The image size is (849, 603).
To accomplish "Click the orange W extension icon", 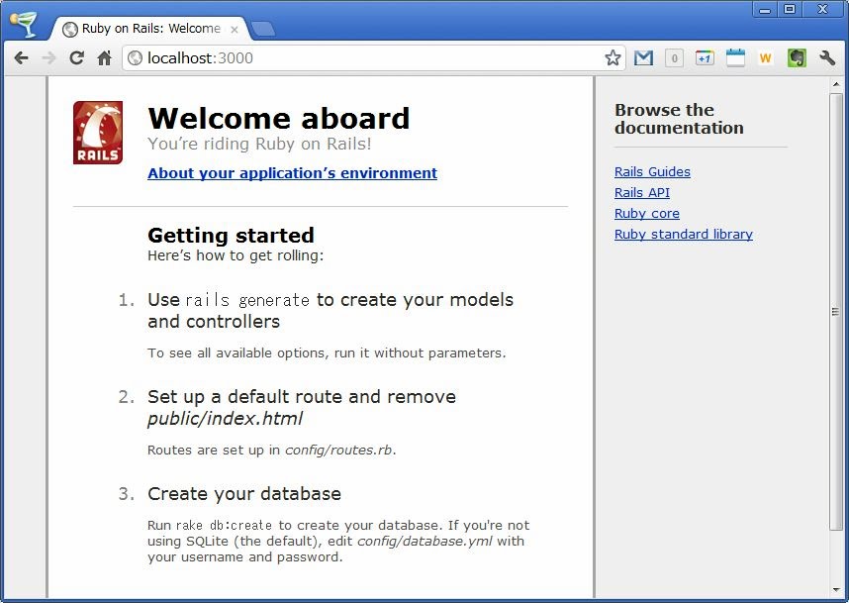I will tap(765, 58).
